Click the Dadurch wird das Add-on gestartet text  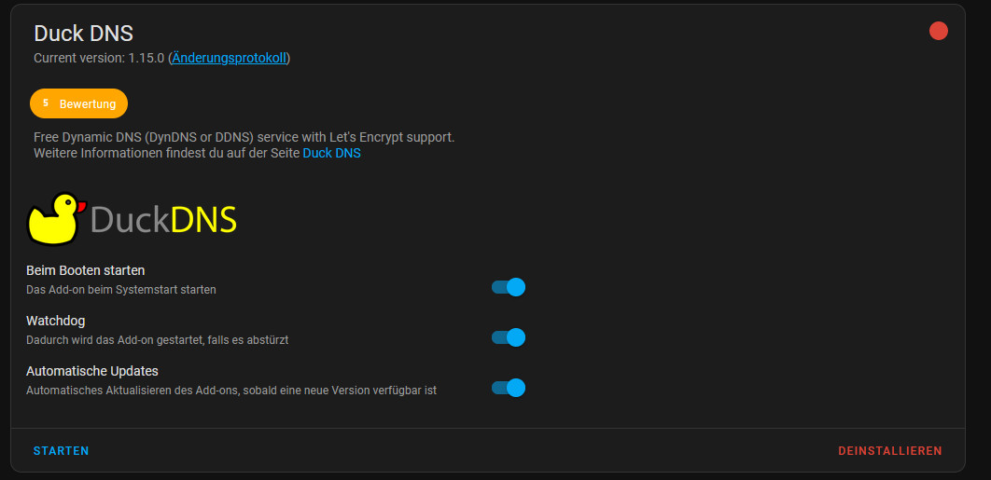pyautogui.click(x=158, y=340)
